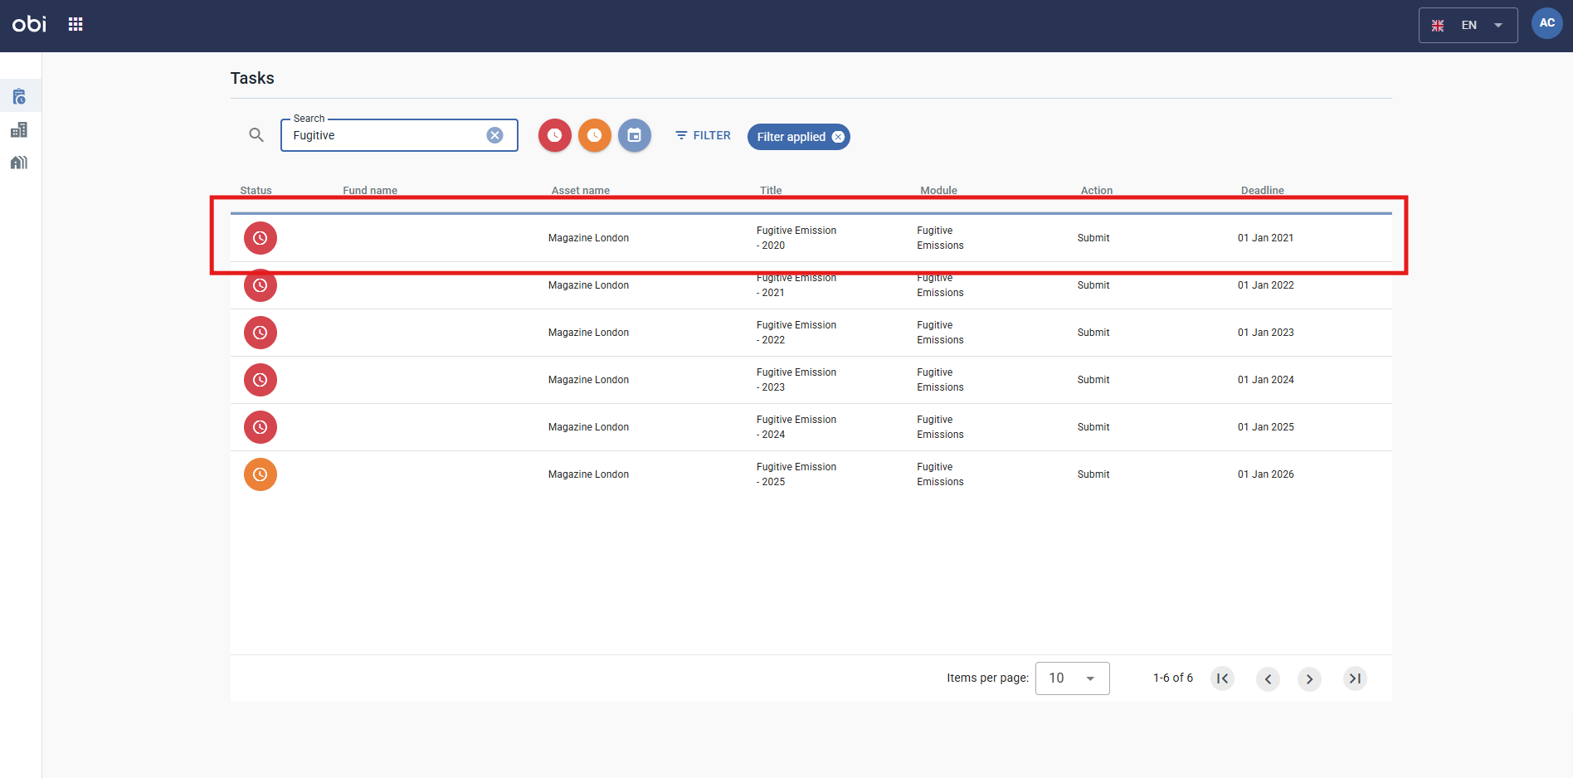This screenshot has height=778, width=1573.
Task: Toggle the red overdue tasks filter
Action: pos(555,135)
